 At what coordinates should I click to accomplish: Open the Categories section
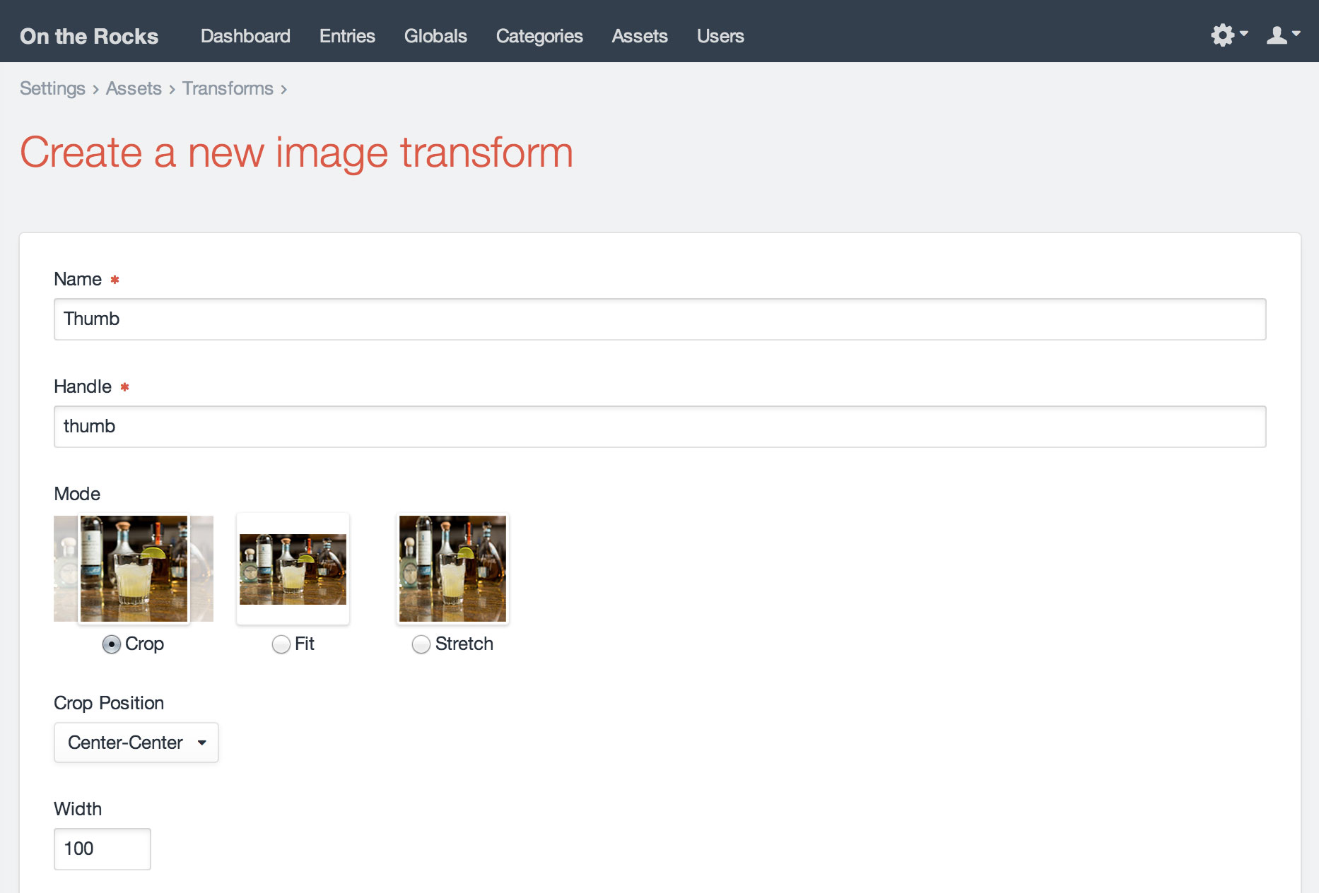point(539,36)
